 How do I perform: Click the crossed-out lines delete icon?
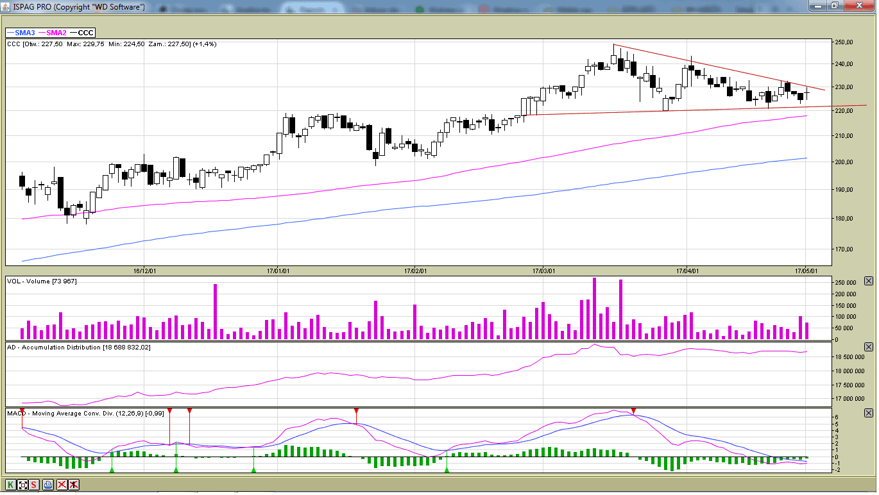pos(62,485)
